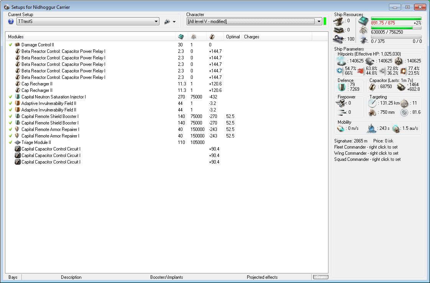Screen dimensions: 430x283
Task: Switch to the Bays tab
Action: pos(13,277)
